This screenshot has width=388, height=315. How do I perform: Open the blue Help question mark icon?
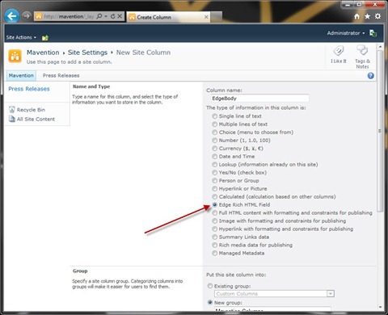pos(371,76)
